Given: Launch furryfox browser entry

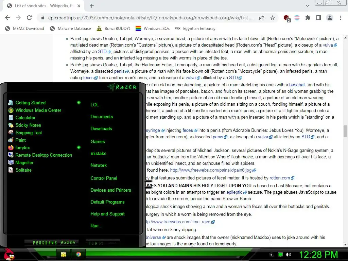Looking at the screenshot, I should coord(22,147).
